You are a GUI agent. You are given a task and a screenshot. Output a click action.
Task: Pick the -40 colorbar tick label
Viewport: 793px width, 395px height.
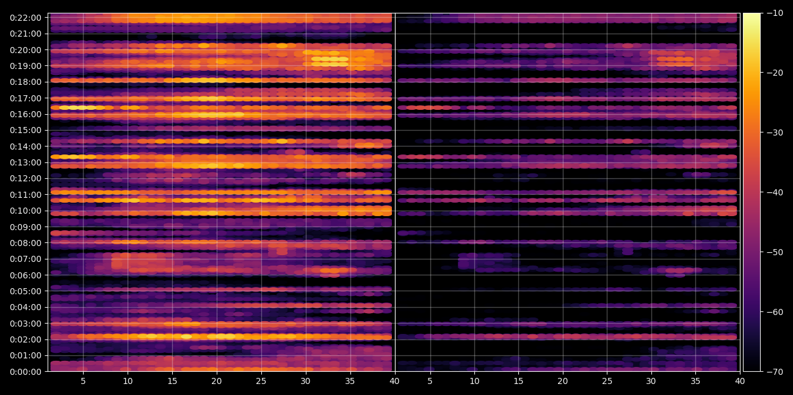point(775,192)
